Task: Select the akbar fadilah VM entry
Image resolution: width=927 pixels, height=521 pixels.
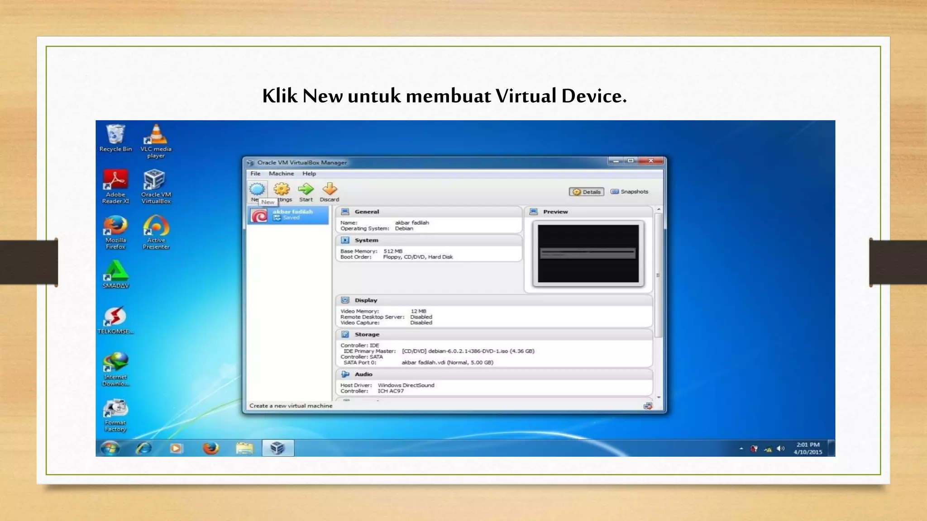Action: [x=288, y=215]
